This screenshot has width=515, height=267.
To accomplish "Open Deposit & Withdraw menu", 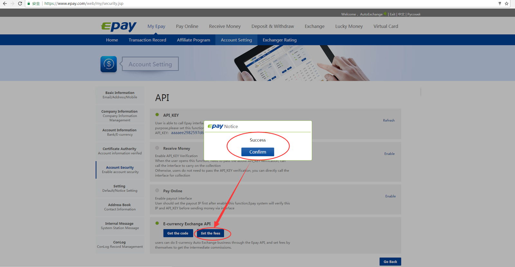I will [x=273, y=26].
